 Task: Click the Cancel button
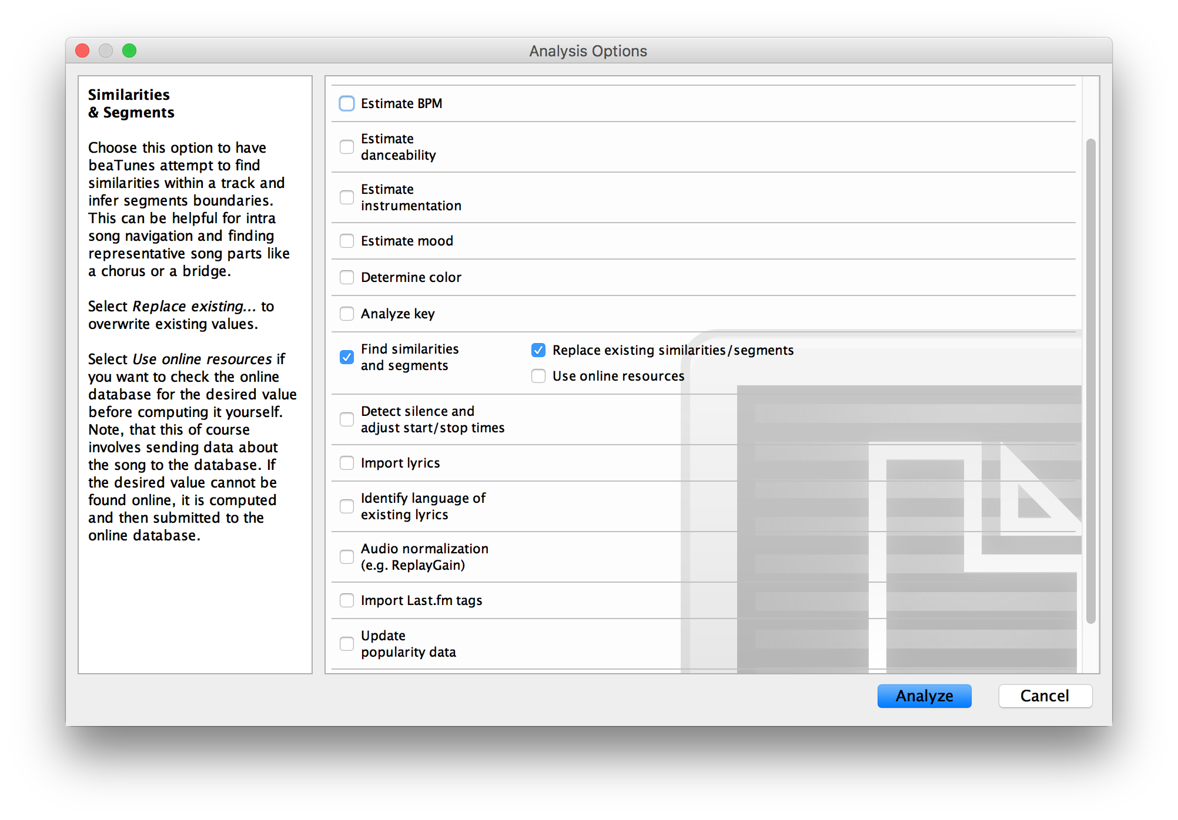[x=1045, y=695]
